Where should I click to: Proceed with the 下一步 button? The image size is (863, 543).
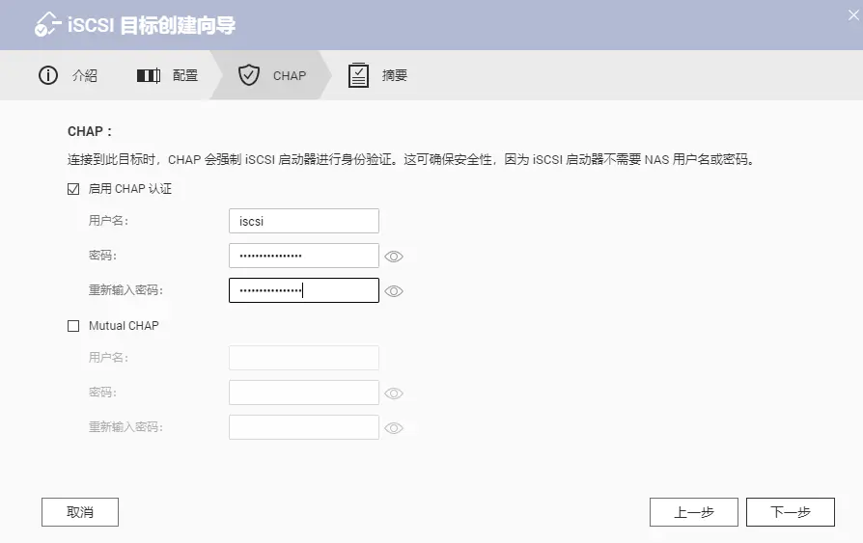pos(790,512)
